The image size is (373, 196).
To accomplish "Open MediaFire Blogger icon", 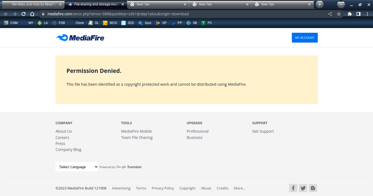I will click(313, 188).
